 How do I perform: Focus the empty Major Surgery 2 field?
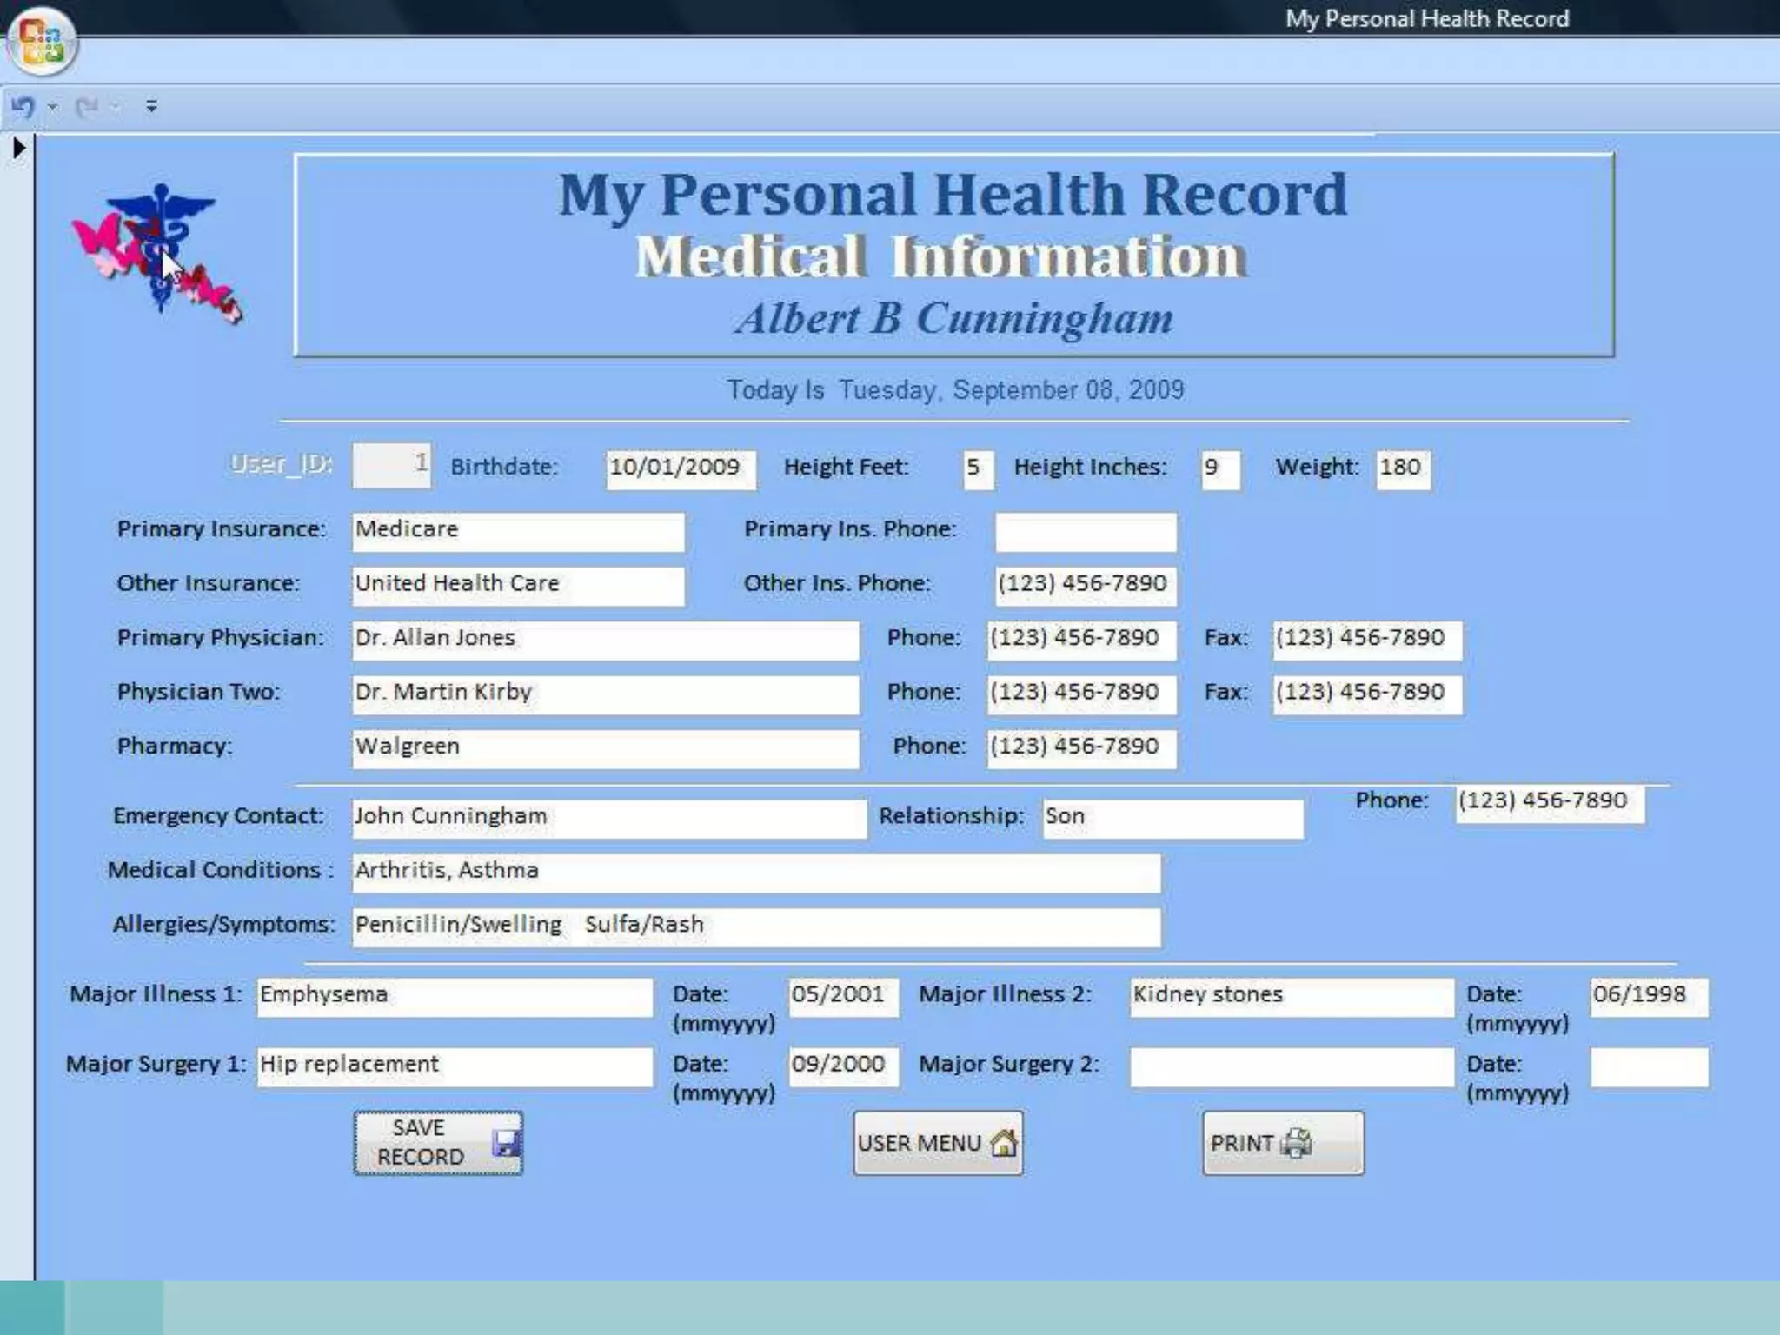click(x=1291, y=1067)
